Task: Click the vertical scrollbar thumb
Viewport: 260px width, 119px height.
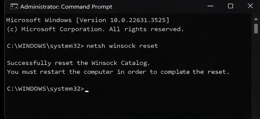Action: click(256, 28)
